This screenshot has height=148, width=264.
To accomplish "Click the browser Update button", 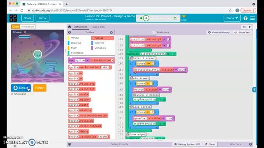I will point(248,10).
